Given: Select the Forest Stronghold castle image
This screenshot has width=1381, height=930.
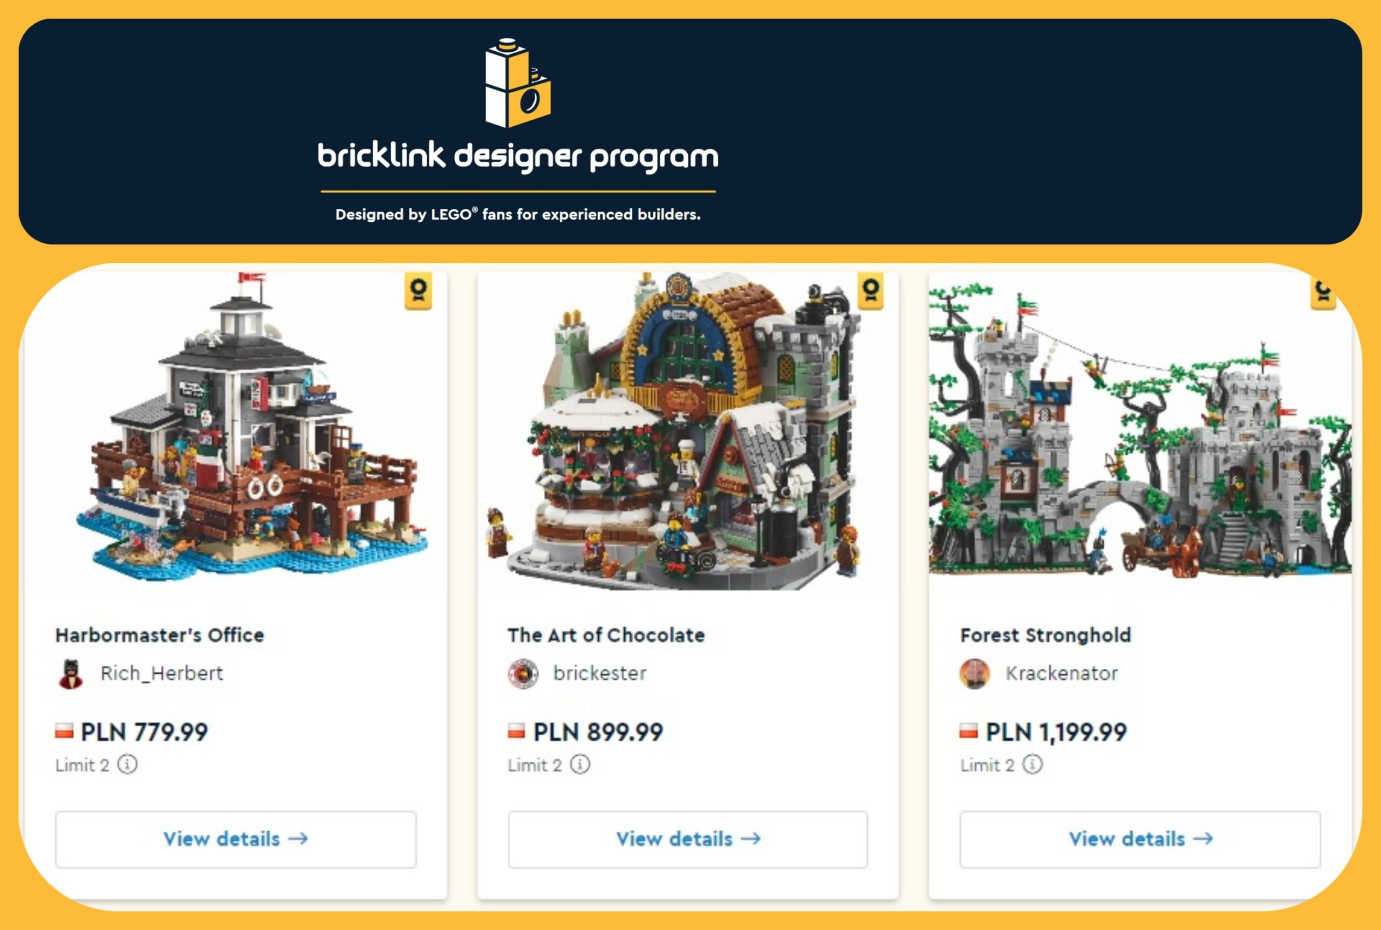Looking at the screenshot, I should (1140, 430).
